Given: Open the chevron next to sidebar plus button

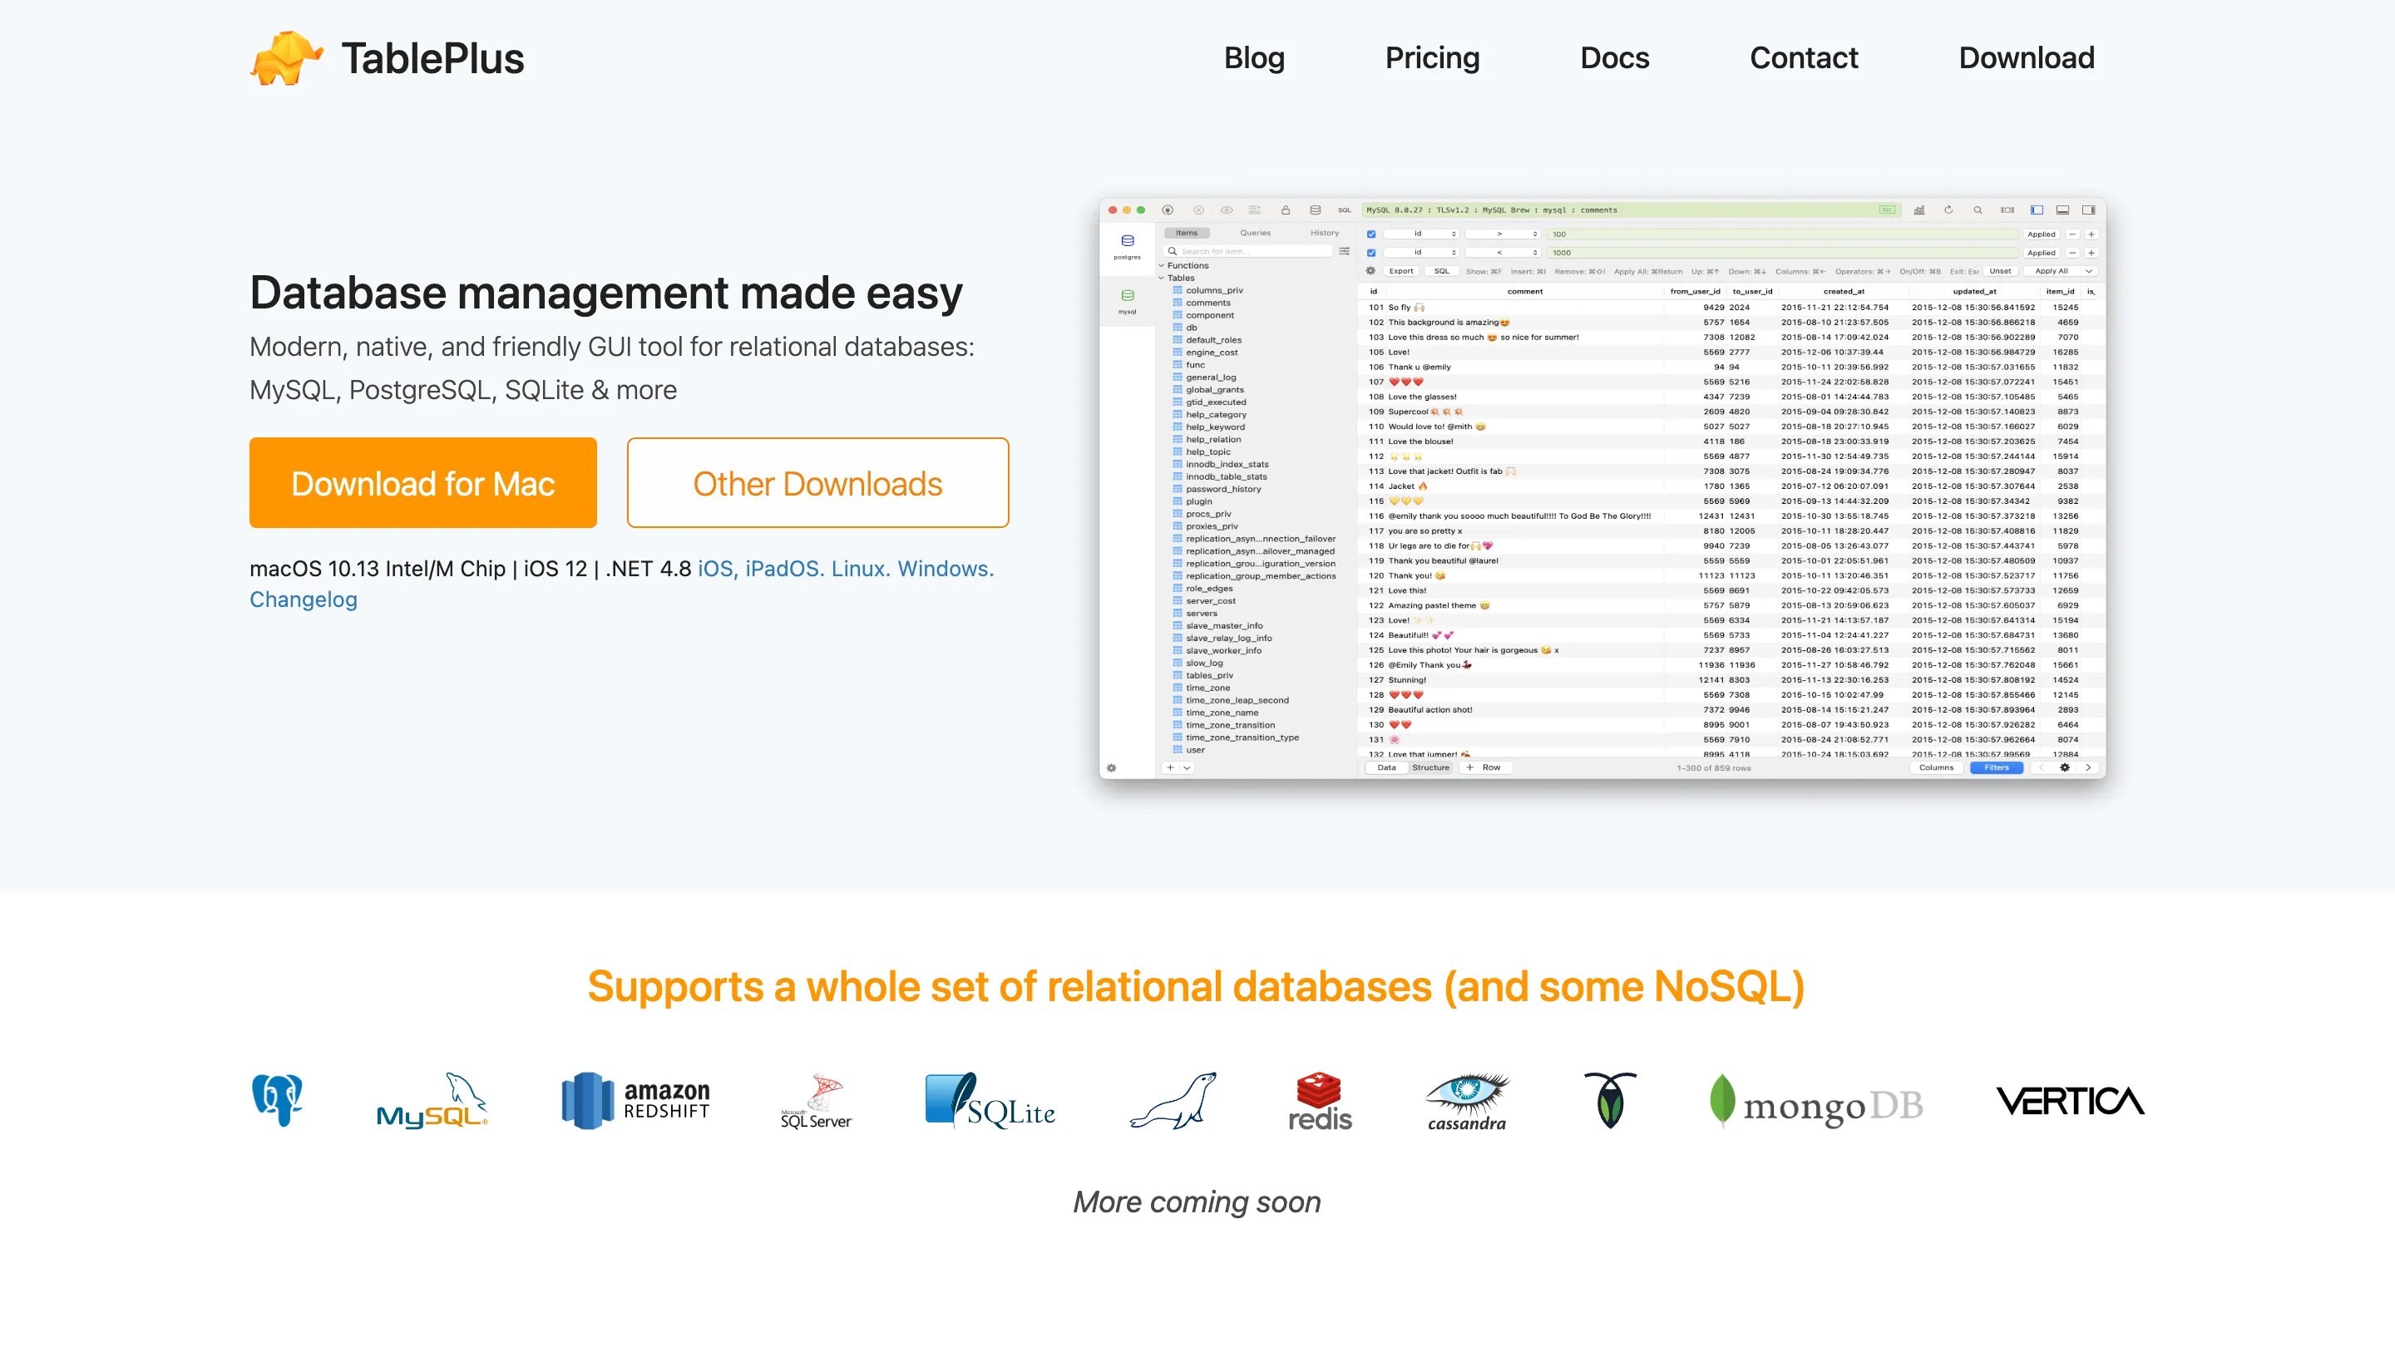Looking at the screenshot, I should pyautogui.click(x=1188, y=768).
